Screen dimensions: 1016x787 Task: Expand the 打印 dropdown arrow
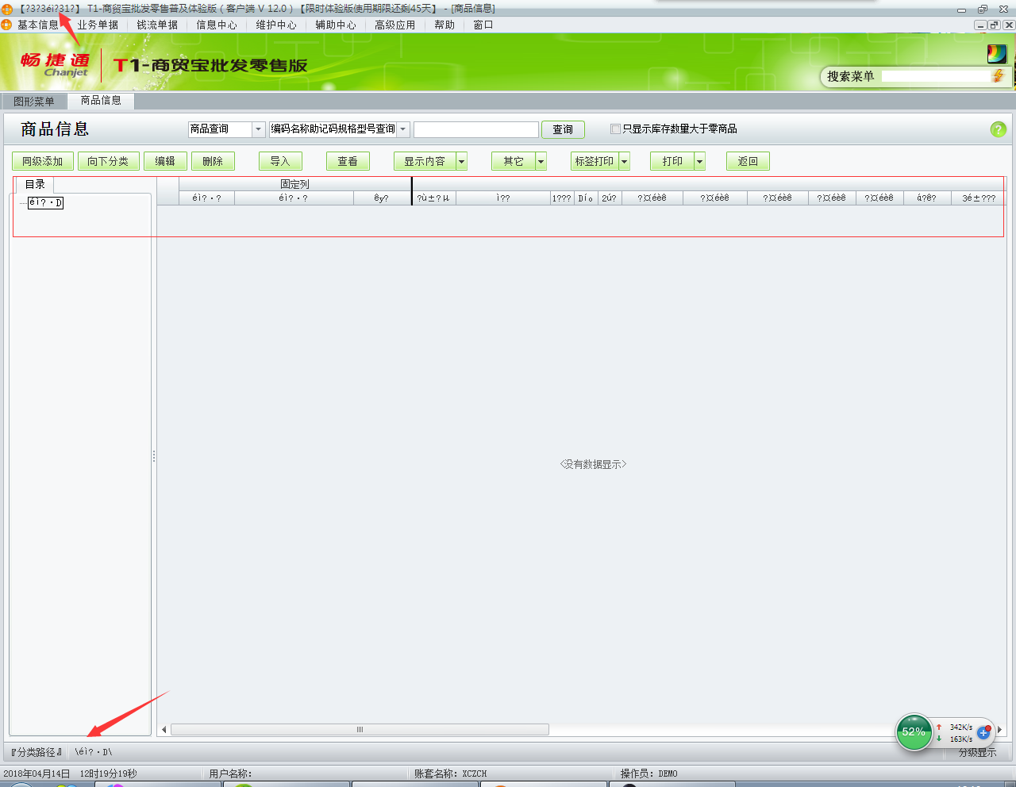(700, 161)
